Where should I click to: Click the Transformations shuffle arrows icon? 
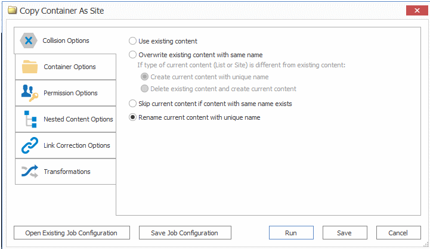(x=30, y=172)
